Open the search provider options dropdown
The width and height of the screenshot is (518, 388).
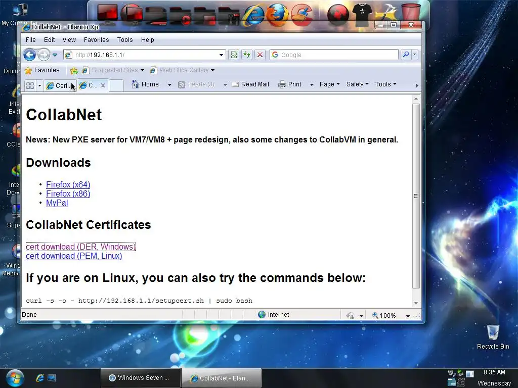click(x=415, y=55)
